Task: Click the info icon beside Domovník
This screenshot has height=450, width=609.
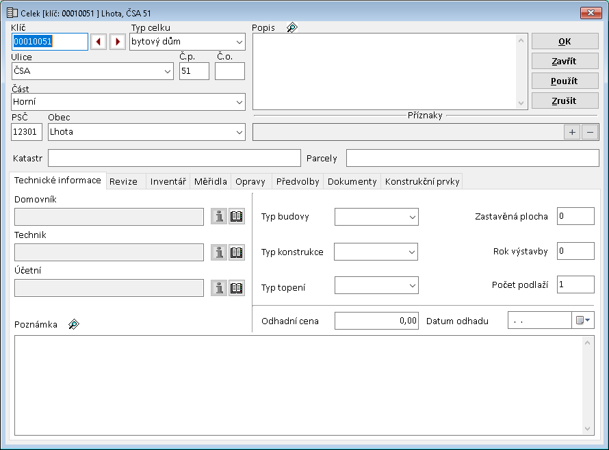Action: (x=218, y=217)
